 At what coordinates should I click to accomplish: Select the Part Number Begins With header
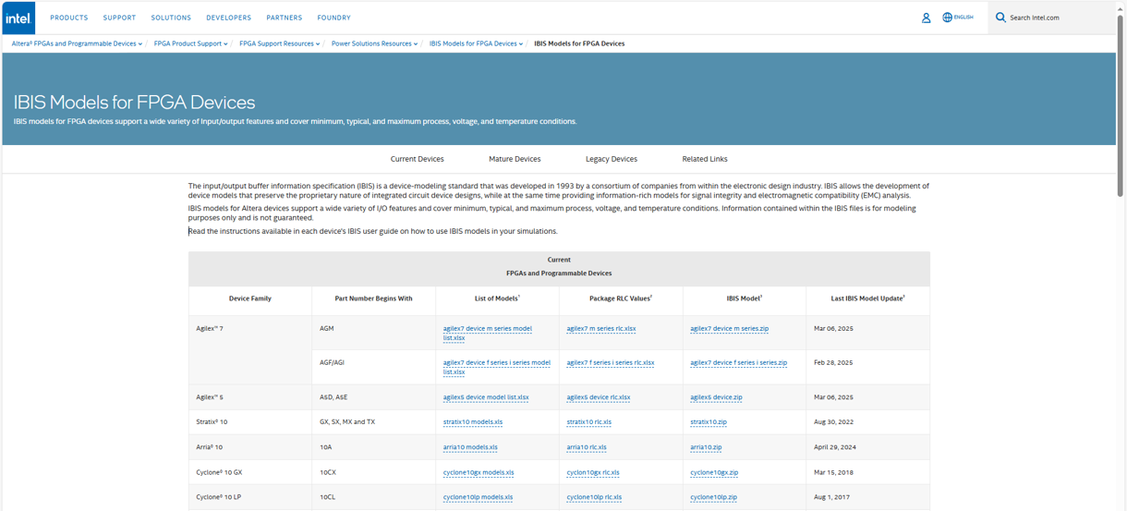point(373,298)
